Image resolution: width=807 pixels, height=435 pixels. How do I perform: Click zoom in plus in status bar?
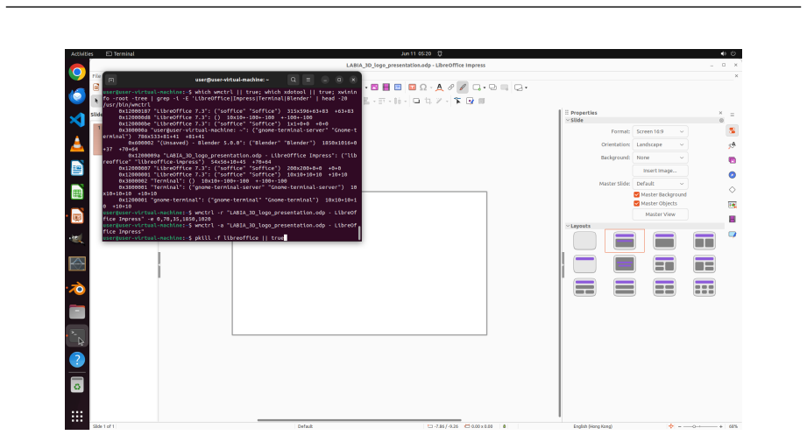tap(720, 426)
